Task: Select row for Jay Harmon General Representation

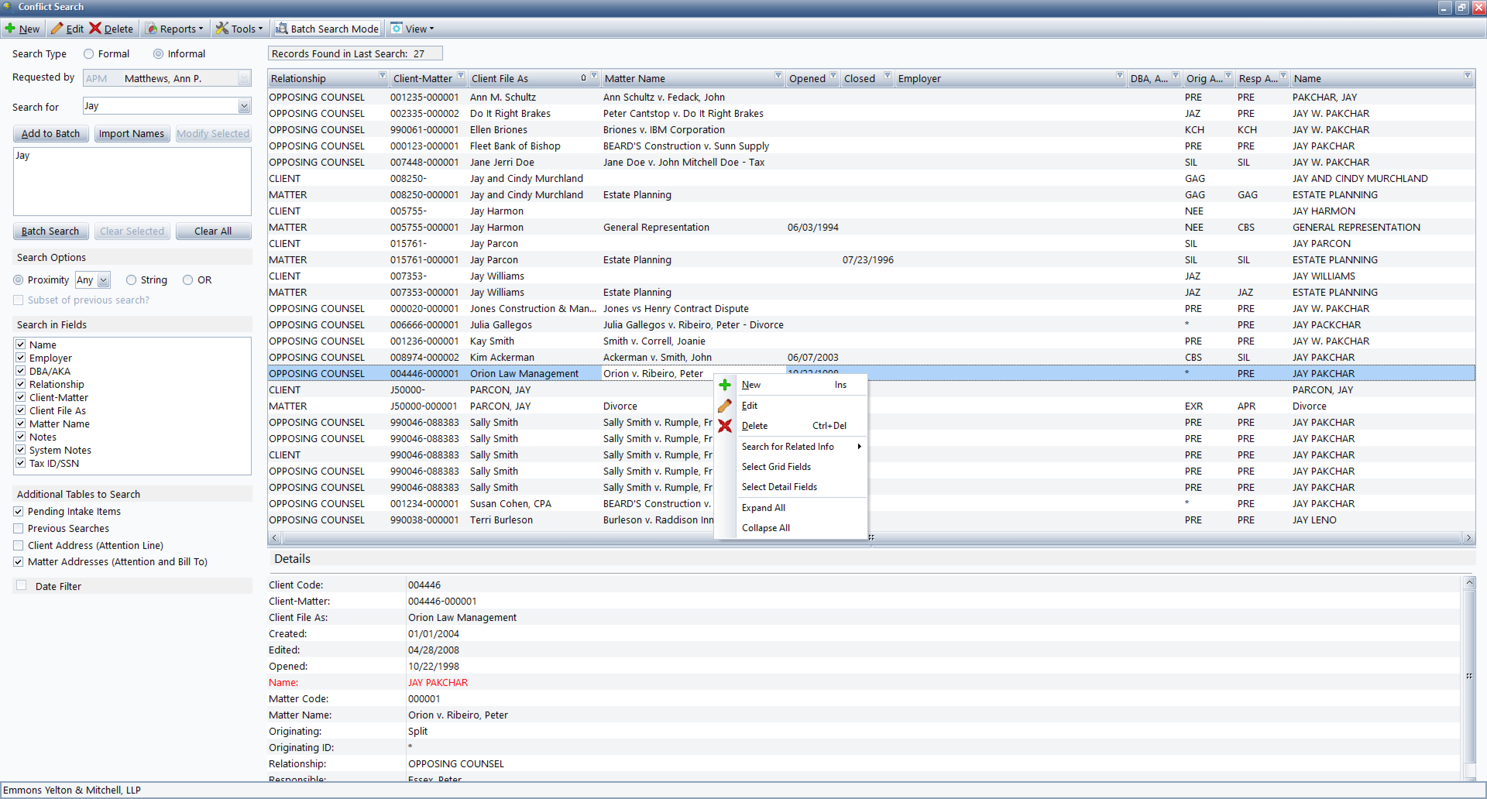Action: coord(871,227)
